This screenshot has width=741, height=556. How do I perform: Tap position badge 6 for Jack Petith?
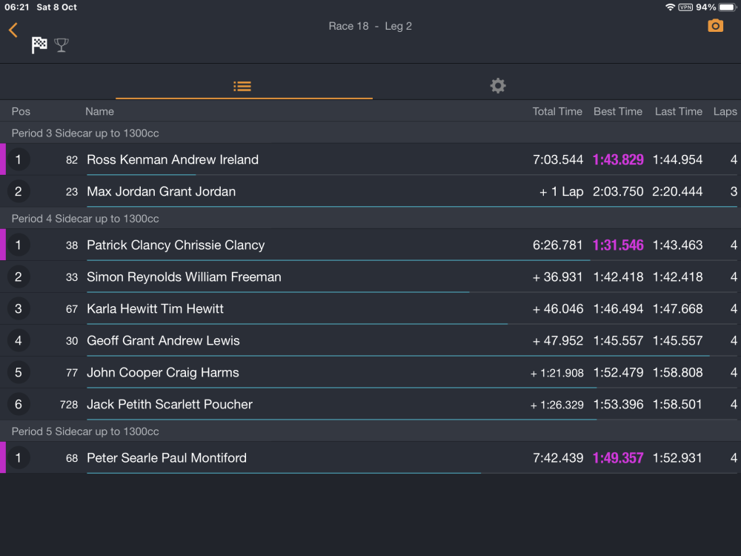[x=19, y=404]
